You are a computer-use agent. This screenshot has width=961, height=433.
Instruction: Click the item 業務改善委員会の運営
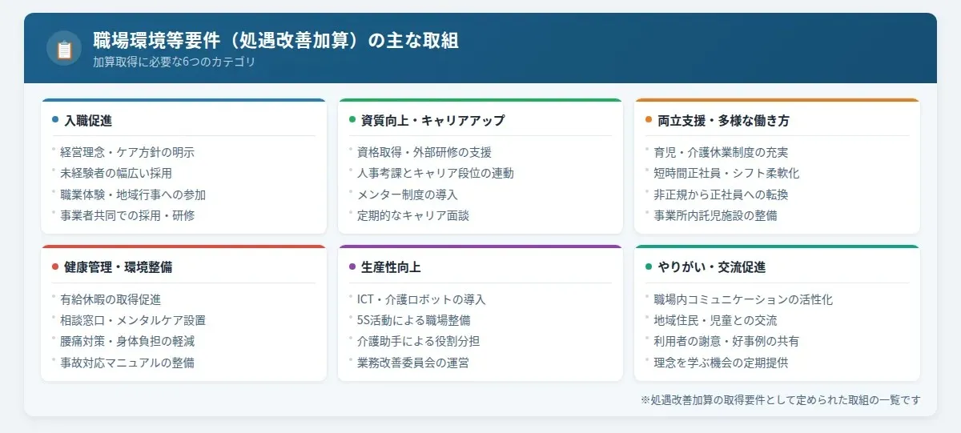pyautogui.click(x=413, y=362)
